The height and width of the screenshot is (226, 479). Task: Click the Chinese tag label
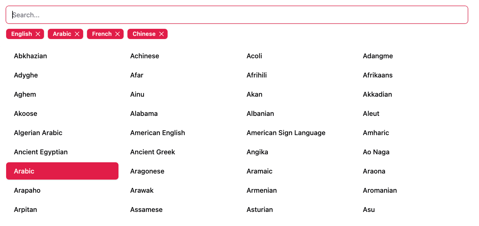point(144,34)
